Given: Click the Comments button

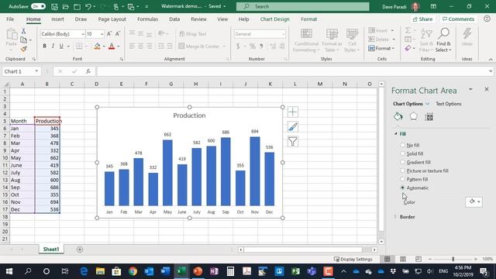Looking at the screenshot, I should 458,19.
